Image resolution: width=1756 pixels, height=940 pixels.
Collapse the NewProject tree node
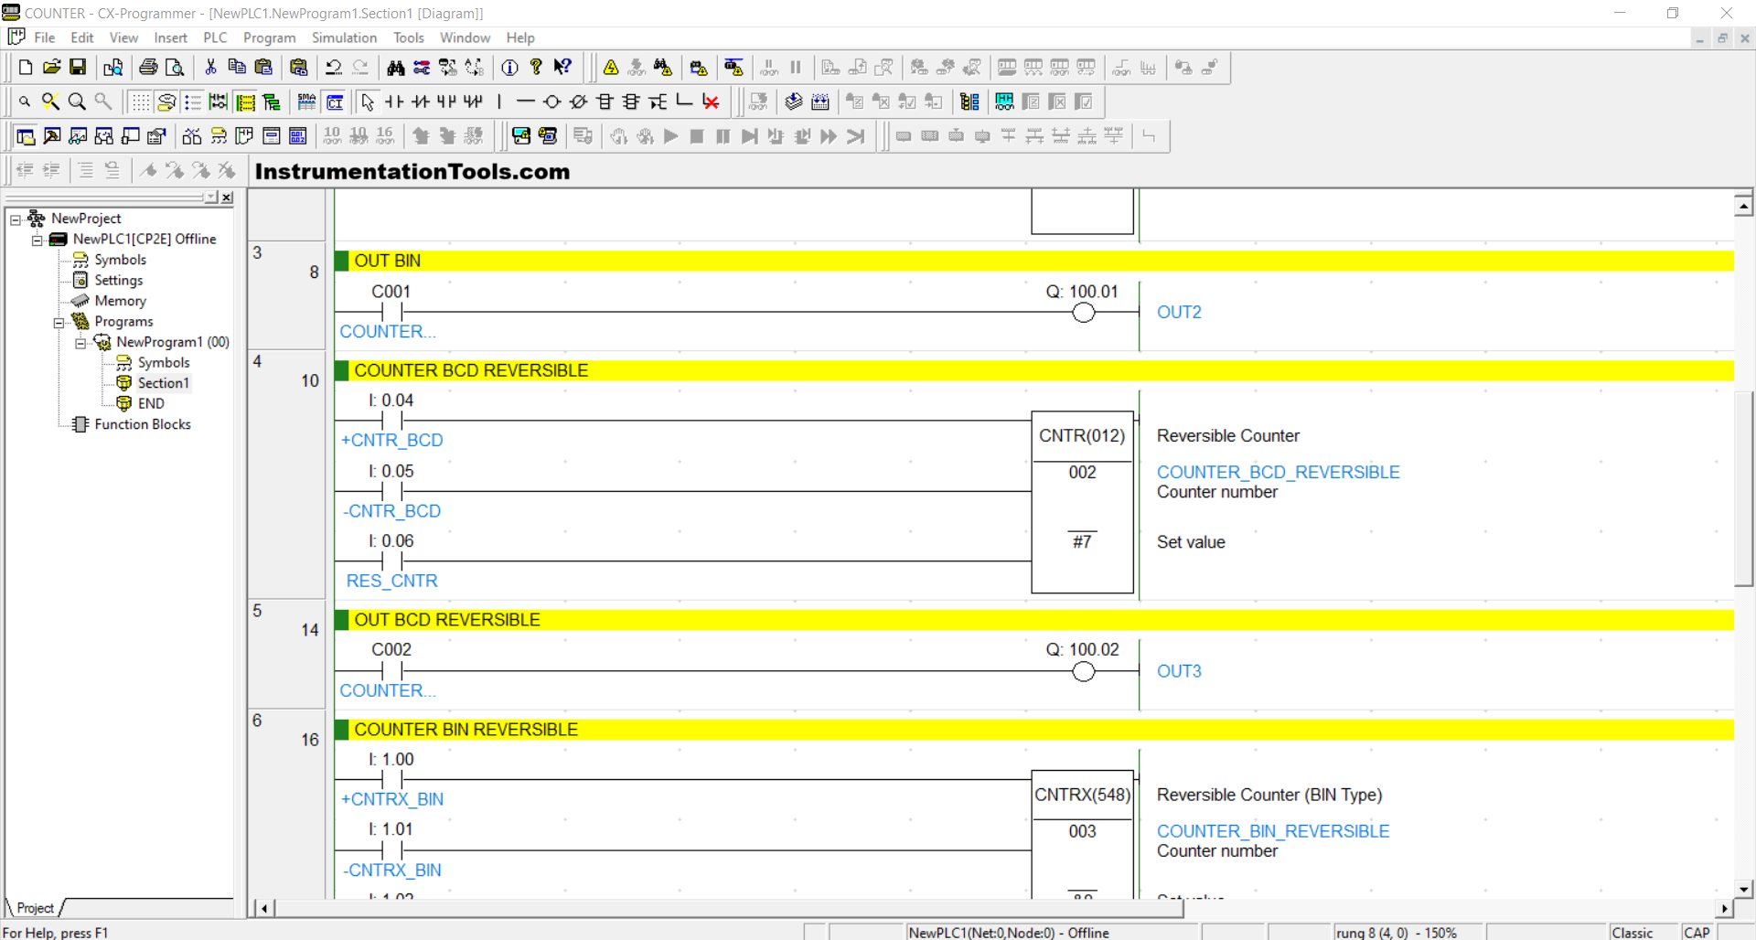pos(16,219)
